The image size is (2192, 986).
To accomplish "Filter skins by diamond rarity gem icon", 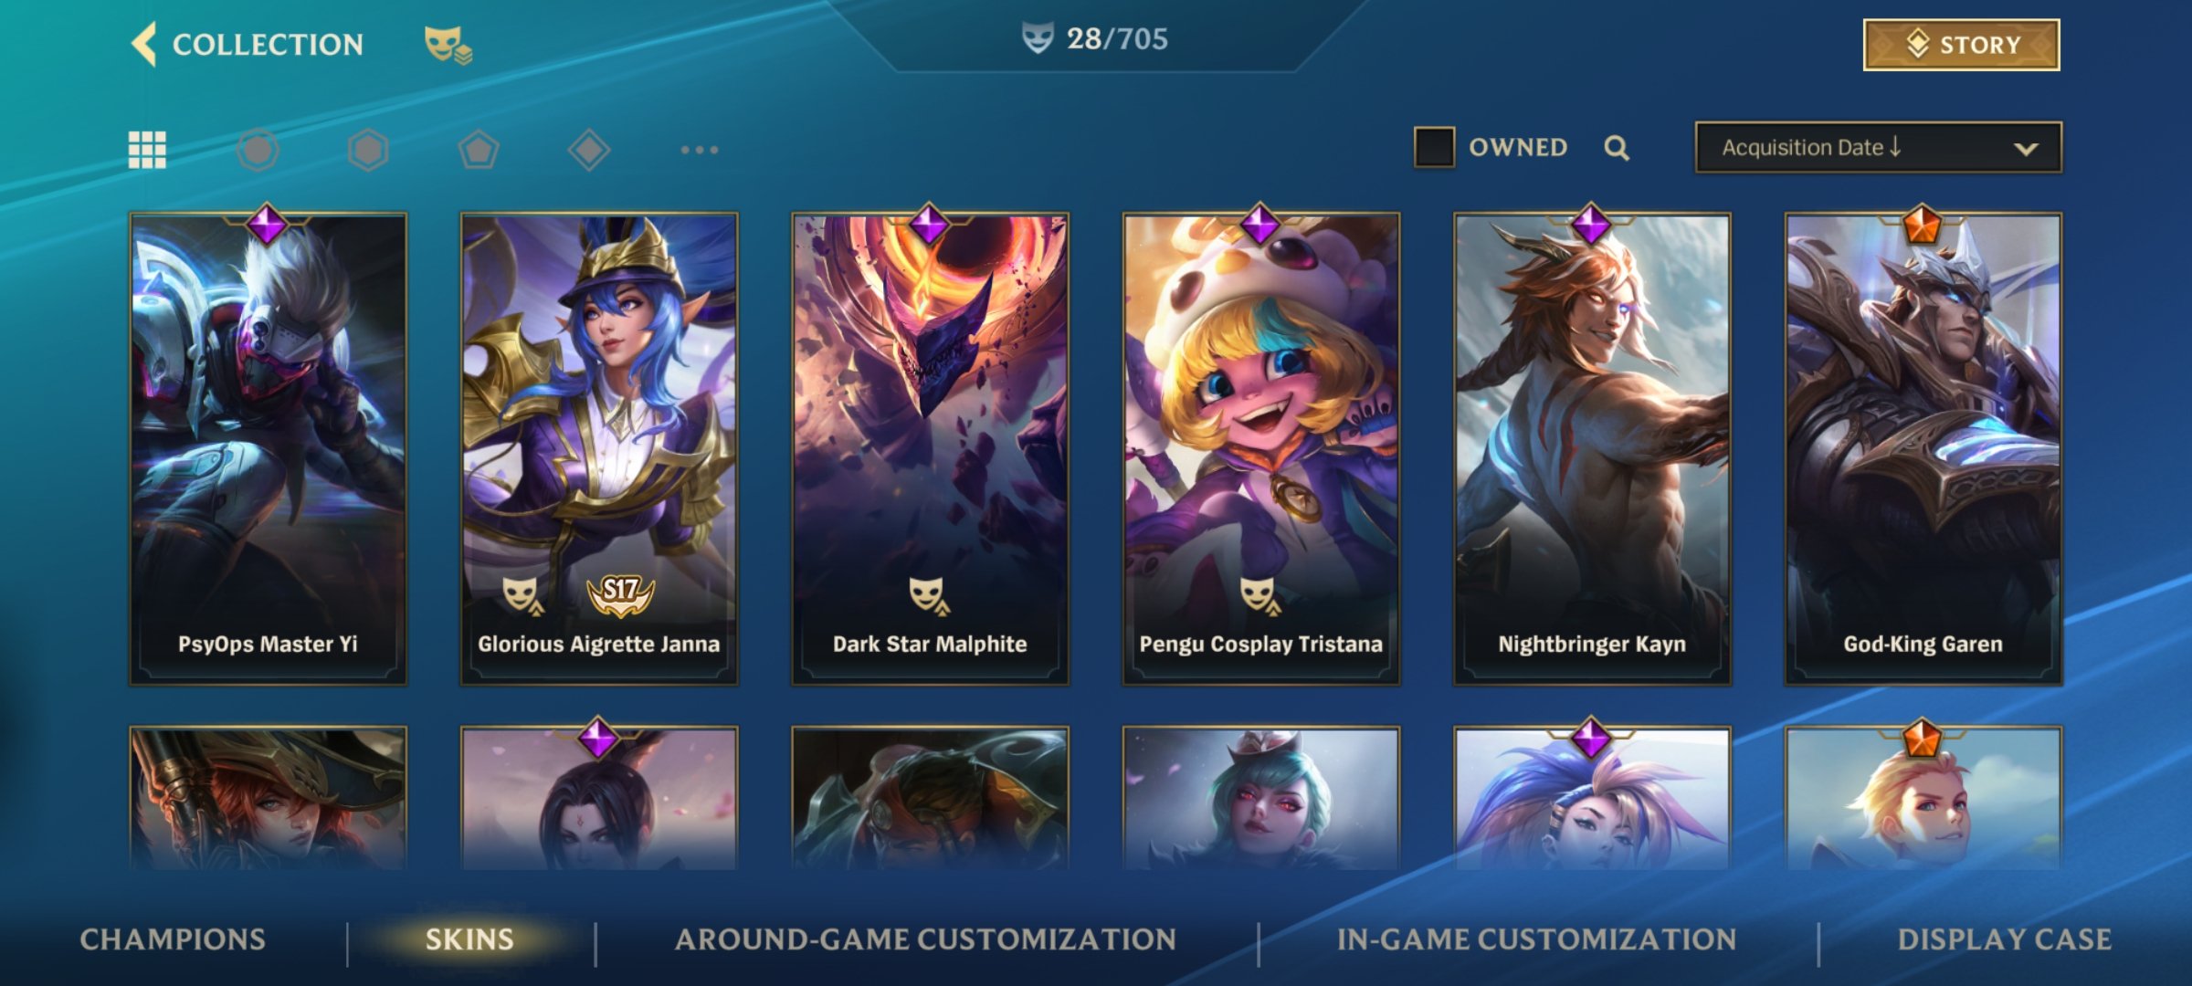I will [x=589, y=150].
